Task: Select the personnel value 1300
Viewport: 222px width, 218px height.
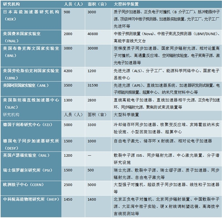Action: [x=68, y=100]
